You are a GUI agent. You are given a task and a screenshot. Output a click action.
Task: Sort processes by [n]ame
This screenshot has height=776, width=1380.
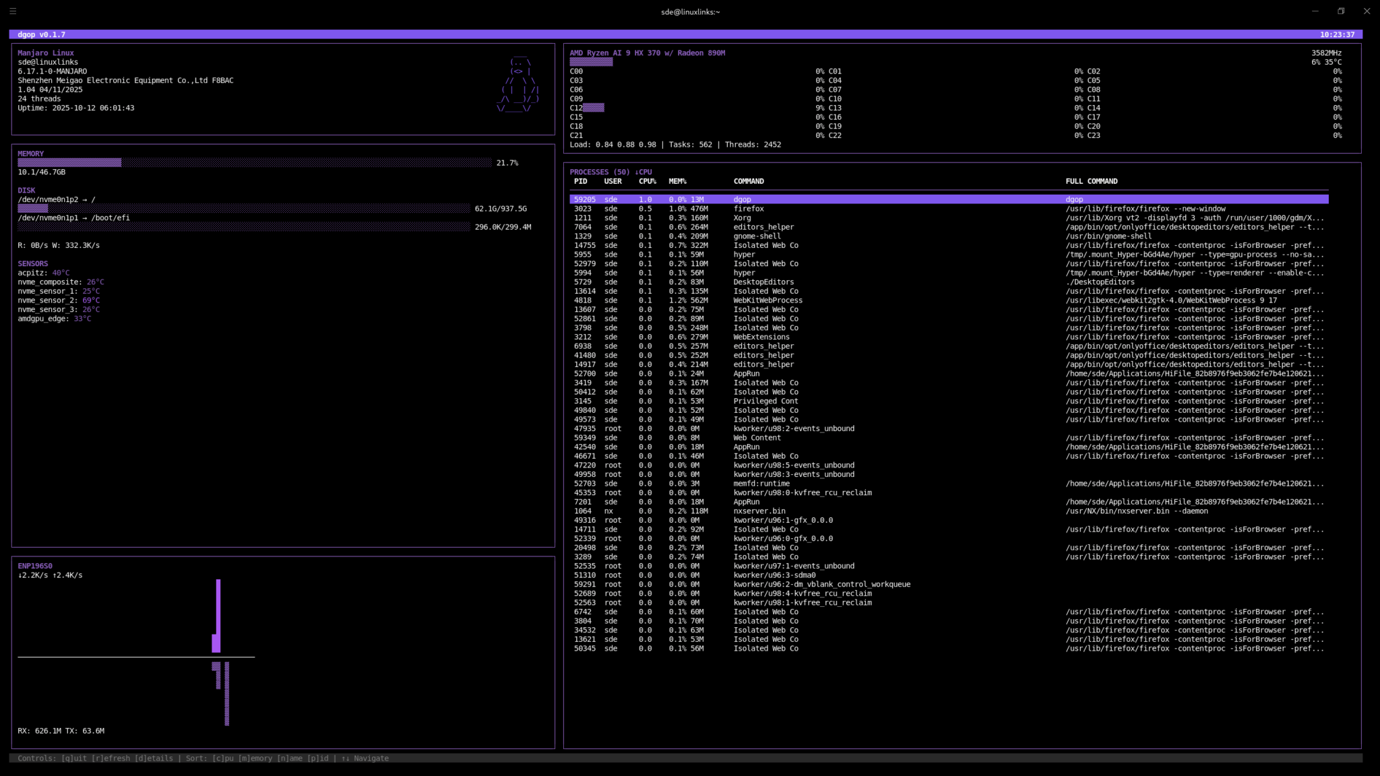pyautogui.click(x=291, y=758)
